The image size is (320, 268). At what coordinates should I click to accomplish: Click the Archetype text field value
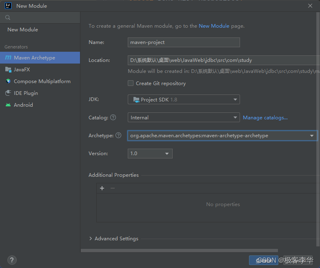click(199, 136)
